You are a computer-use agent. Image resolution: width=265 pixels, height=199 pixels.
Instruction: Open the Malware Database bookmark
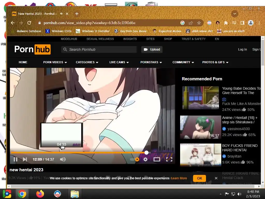(x=27, y=31)
